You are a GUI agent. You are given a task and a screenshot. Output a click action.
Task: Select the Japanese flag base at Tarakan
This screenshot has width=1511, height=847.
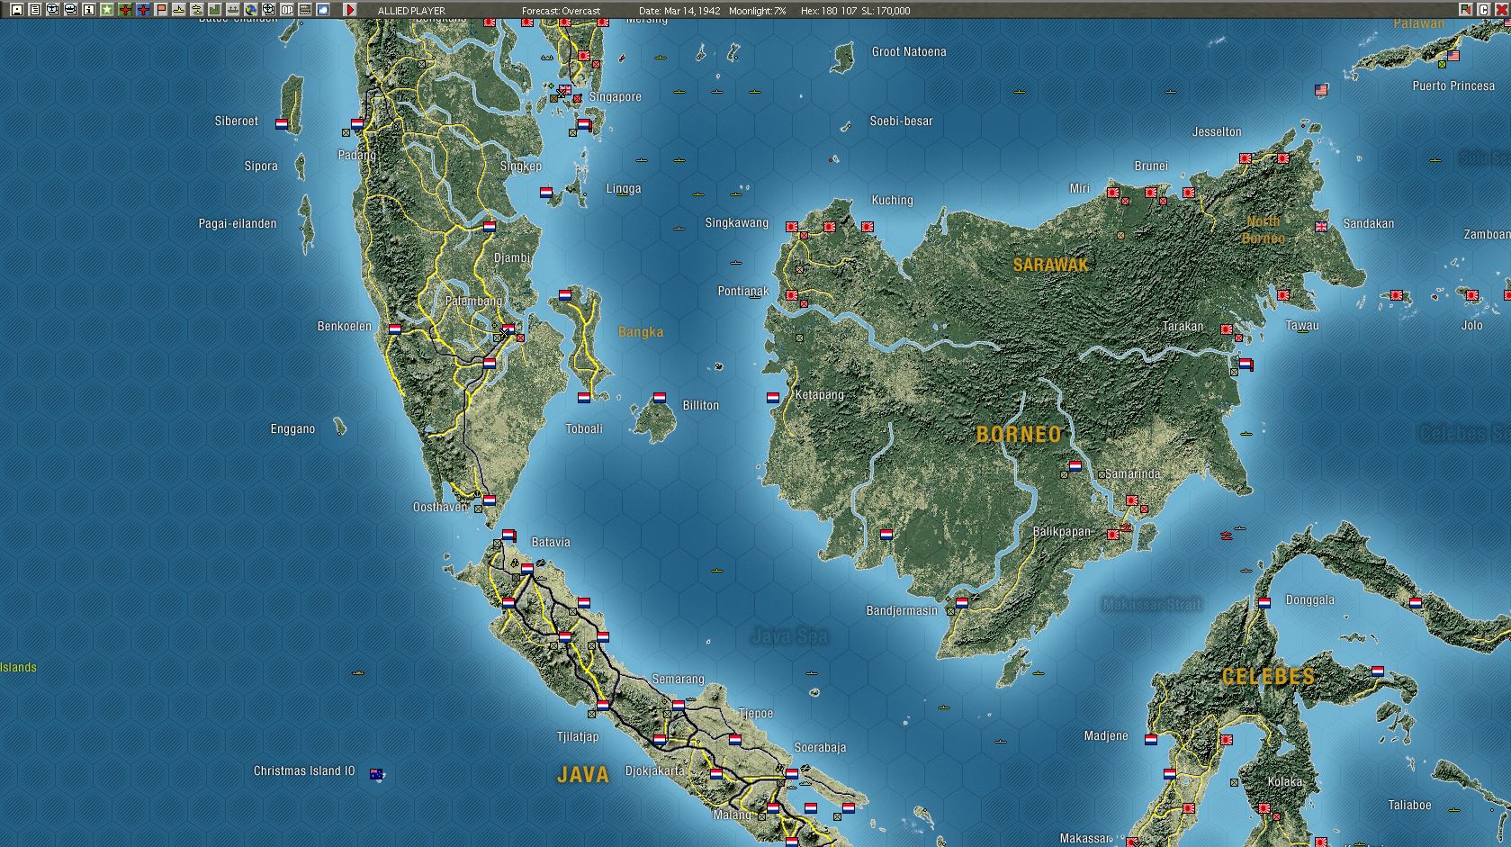[1227, 329]
